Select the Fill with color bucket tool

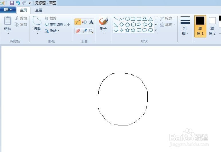click(x=85, y=22)
